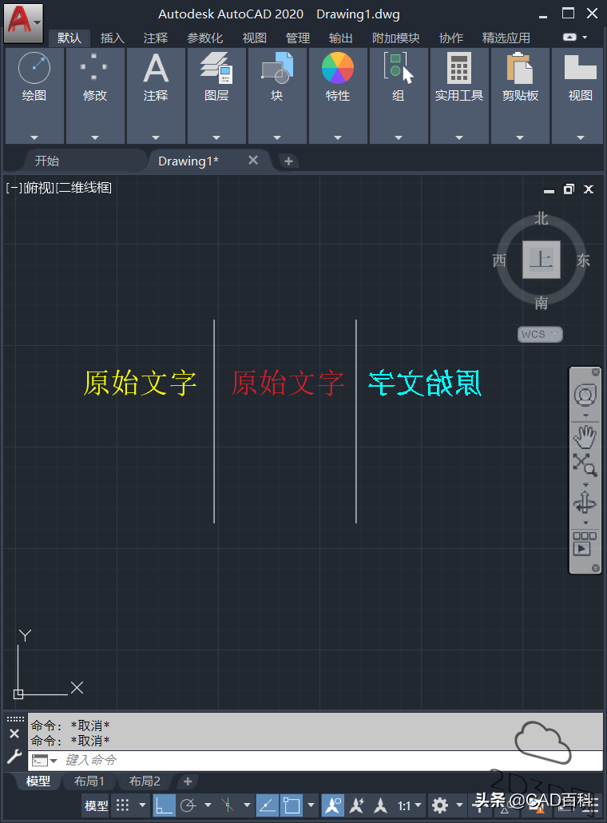The height and width of the screenshot is (823, 607).
Task: Select the Orbit tool in navigation bar
Action: tap(585, 503)
